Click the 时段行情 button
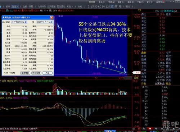This screenshot has height=132, width=180. (36, 73)
